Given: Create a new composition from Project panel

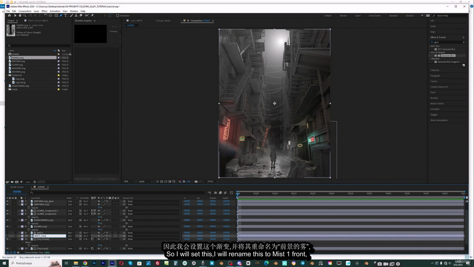Looking at the screenshot, I should click(17, 182).
